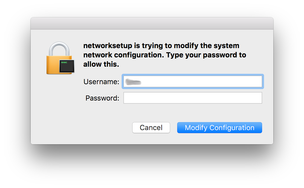This screenshot has width=304, height=188.
Task: Click the Password: label
Action: 102,98
